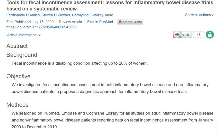Click the Show all authors chevron arrow
Image resolution: width=217 pixels, height=133 pixels.
(213, 15)
